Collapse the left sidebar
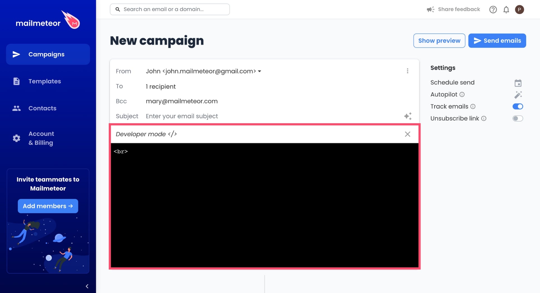Image resolution: width=540 pixels, height=293 pixels. point(87,286)
